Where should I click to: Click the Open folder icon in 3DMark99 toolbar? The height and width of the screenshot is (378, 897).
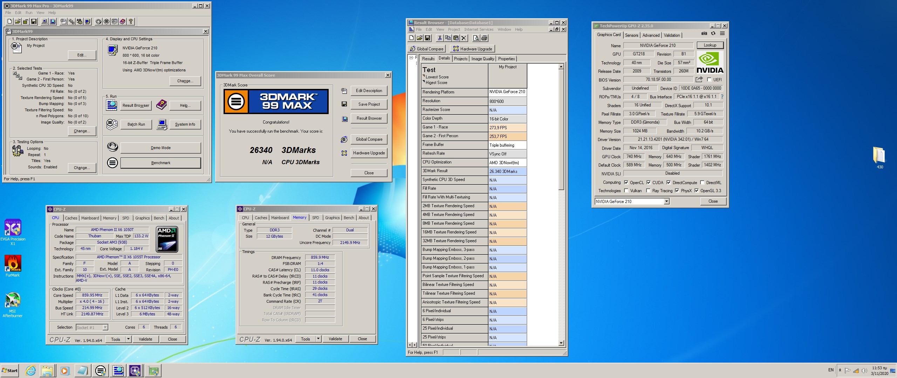(18, 22)
